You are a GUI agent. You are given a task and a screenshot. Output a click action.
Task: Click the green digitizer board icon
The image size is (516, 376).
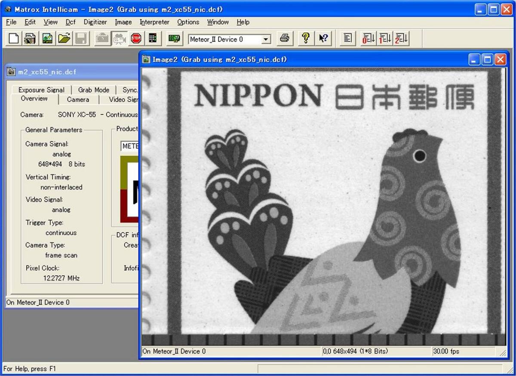point(174,39)
